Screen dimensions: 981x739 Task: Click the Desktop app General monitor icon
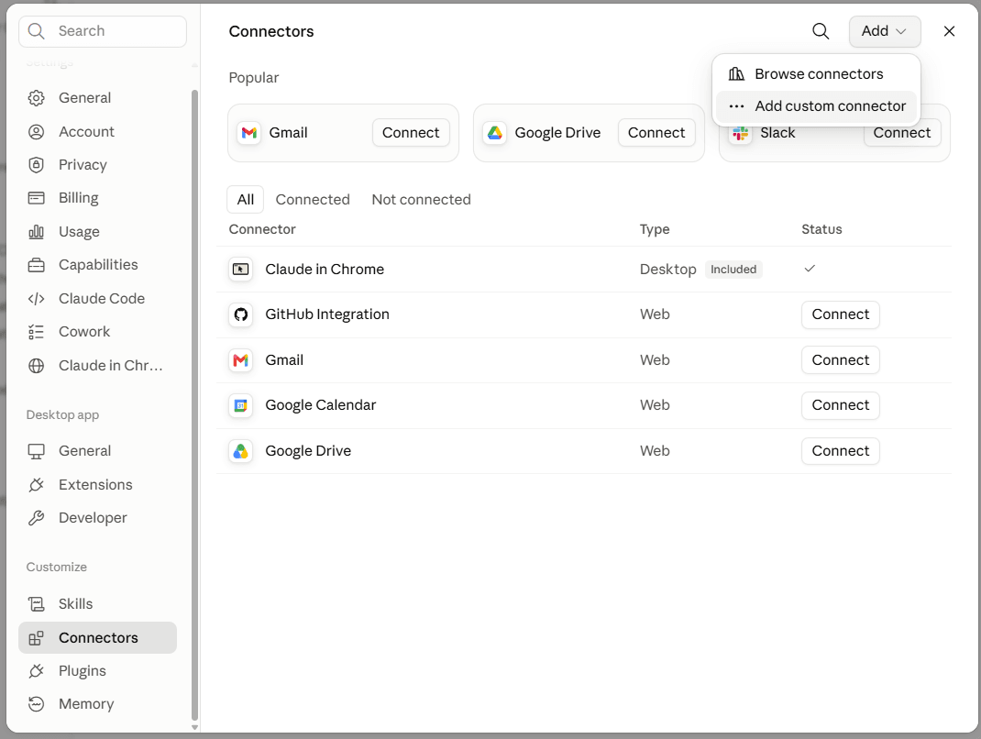[37, 451]
